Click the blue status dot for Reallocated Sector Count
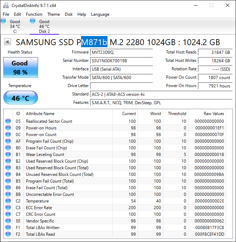This screenshot has height=242, width=236. pos(8,121)
